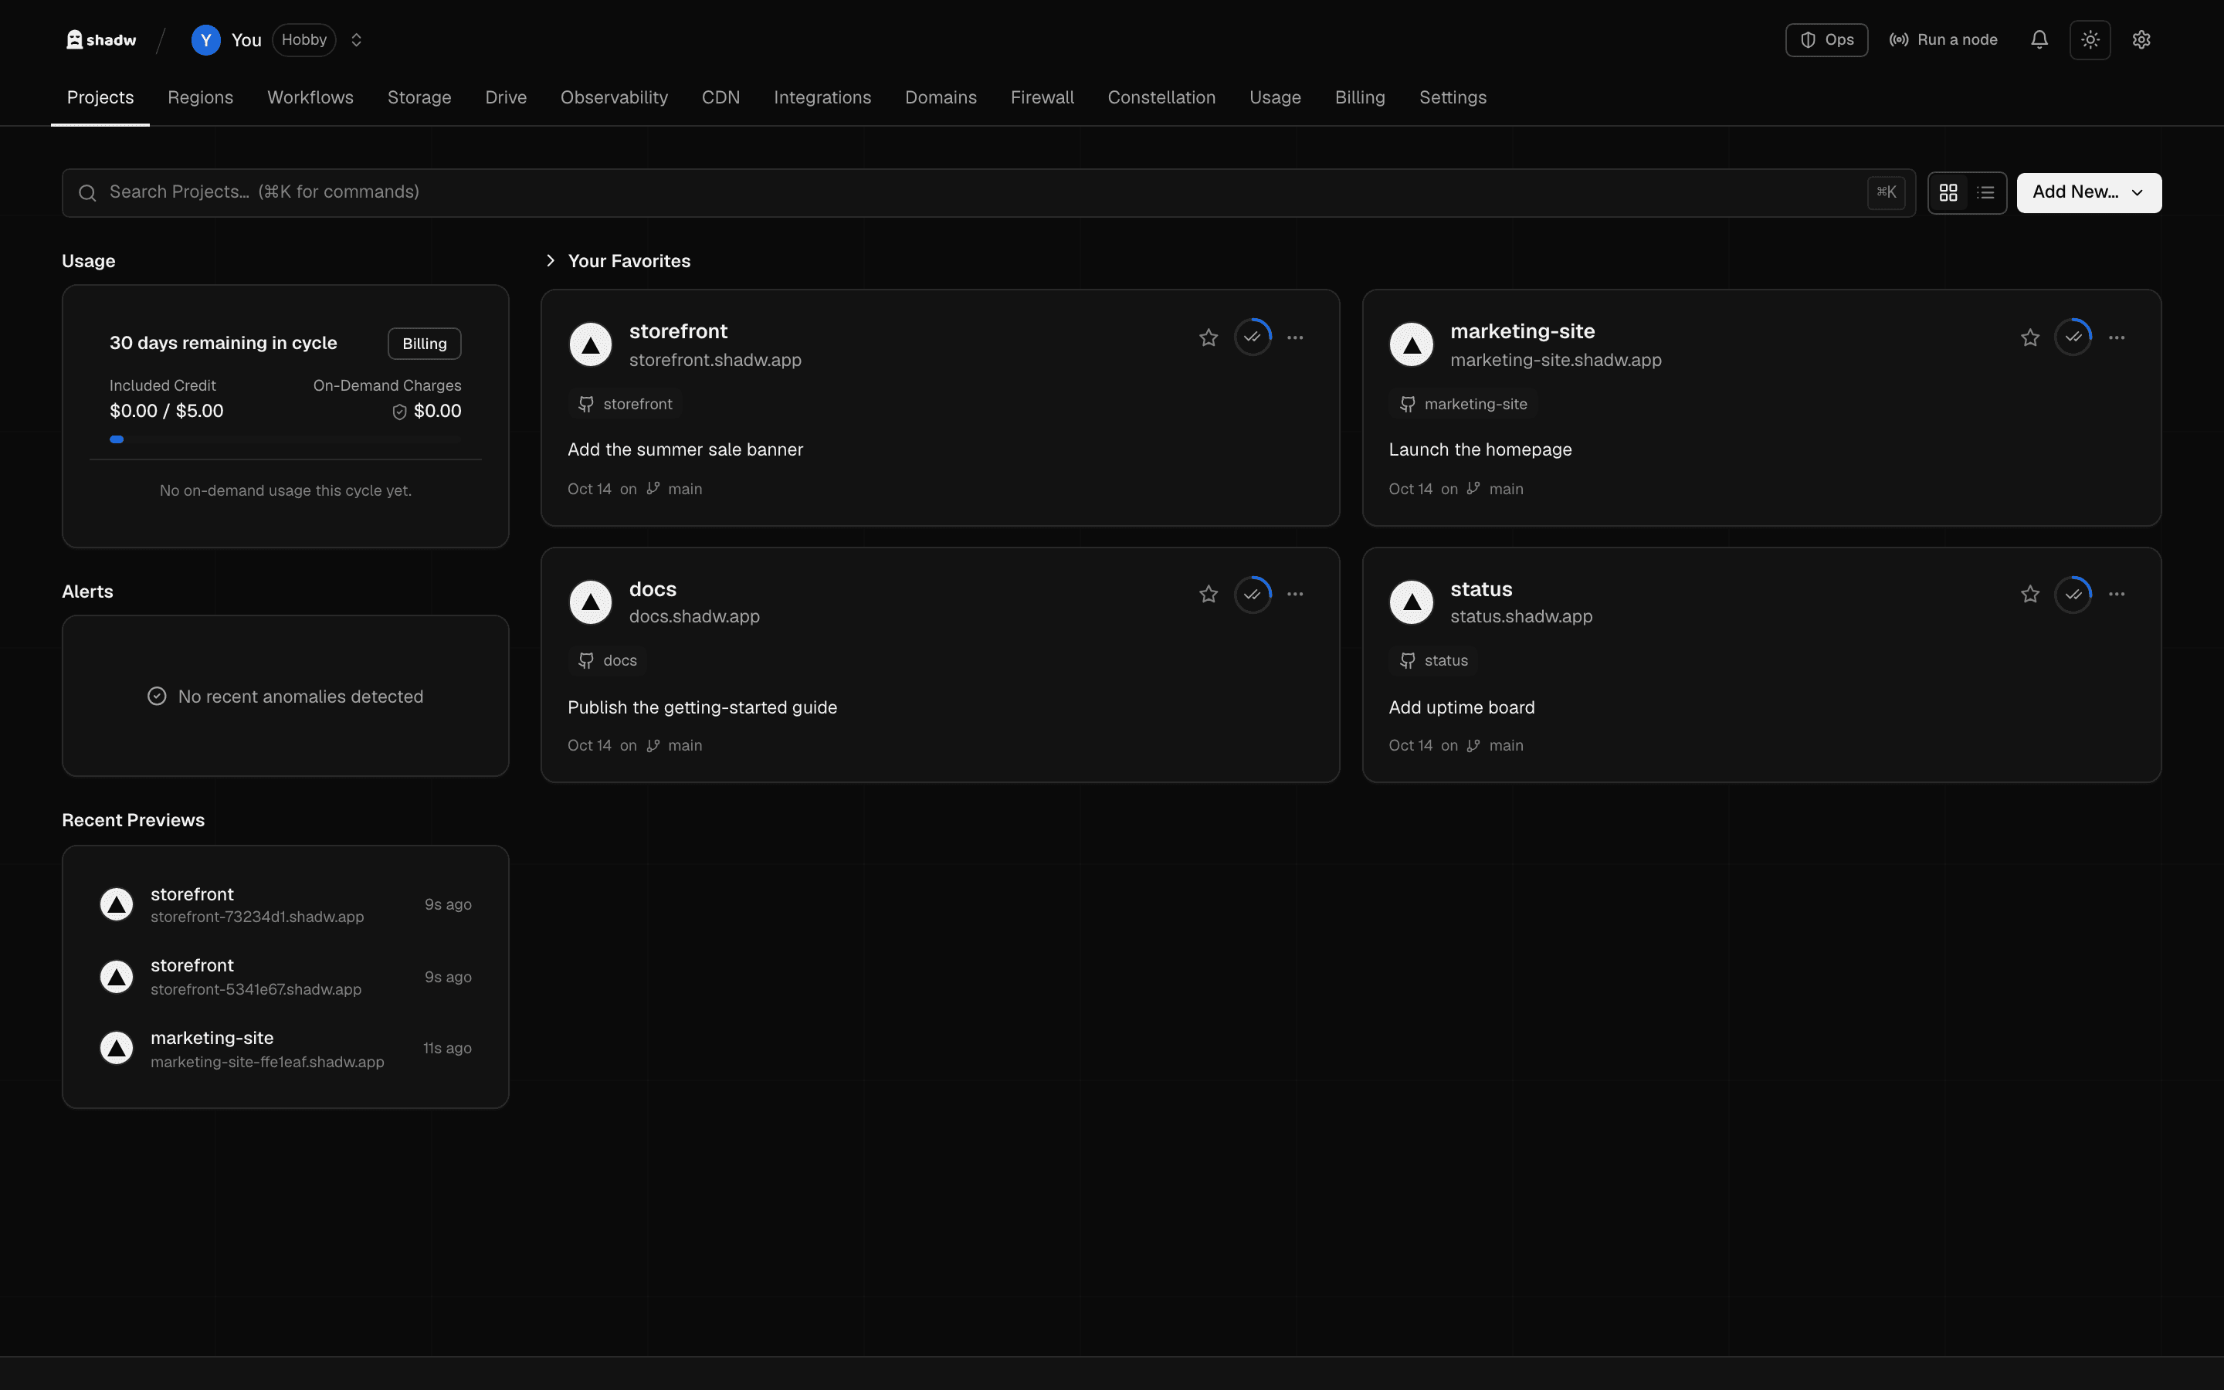Open storefront card more options menu
The image size is (2224, 1390).
[x=1295, y=337]
